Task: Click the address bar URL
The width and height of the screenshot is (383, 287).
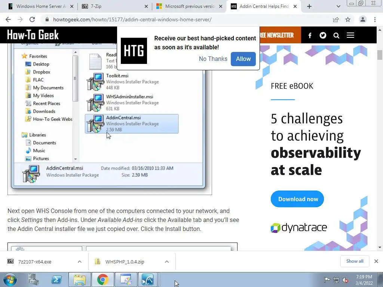Action: coord(132,19)
